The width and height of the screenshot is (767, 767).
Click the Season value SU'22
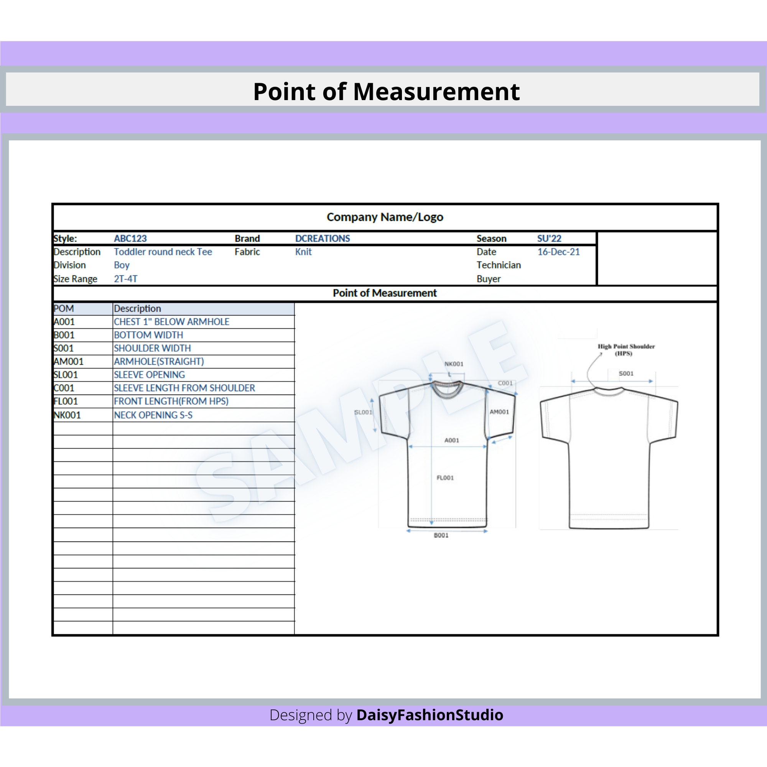pyautogui.click(x=549, y=239)
